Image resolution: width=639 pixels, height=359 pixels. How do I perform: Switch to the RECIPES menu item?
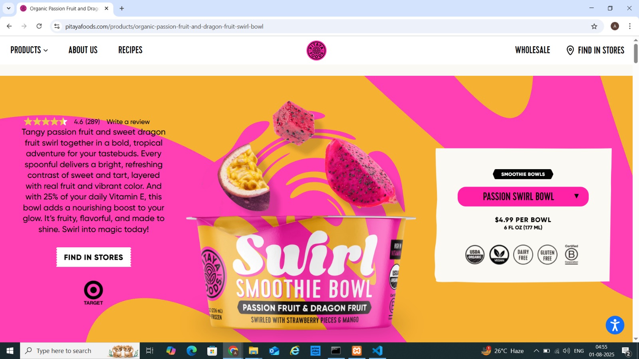click(x=130, y=50)
